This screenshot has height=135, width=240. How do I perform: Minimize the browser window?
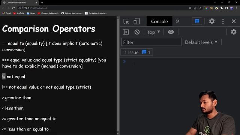click(222, 3)
